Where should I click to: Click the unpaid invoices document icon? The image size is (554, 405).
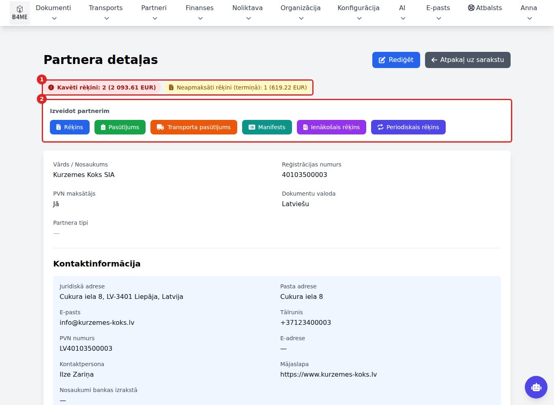[x=171, y=87]
